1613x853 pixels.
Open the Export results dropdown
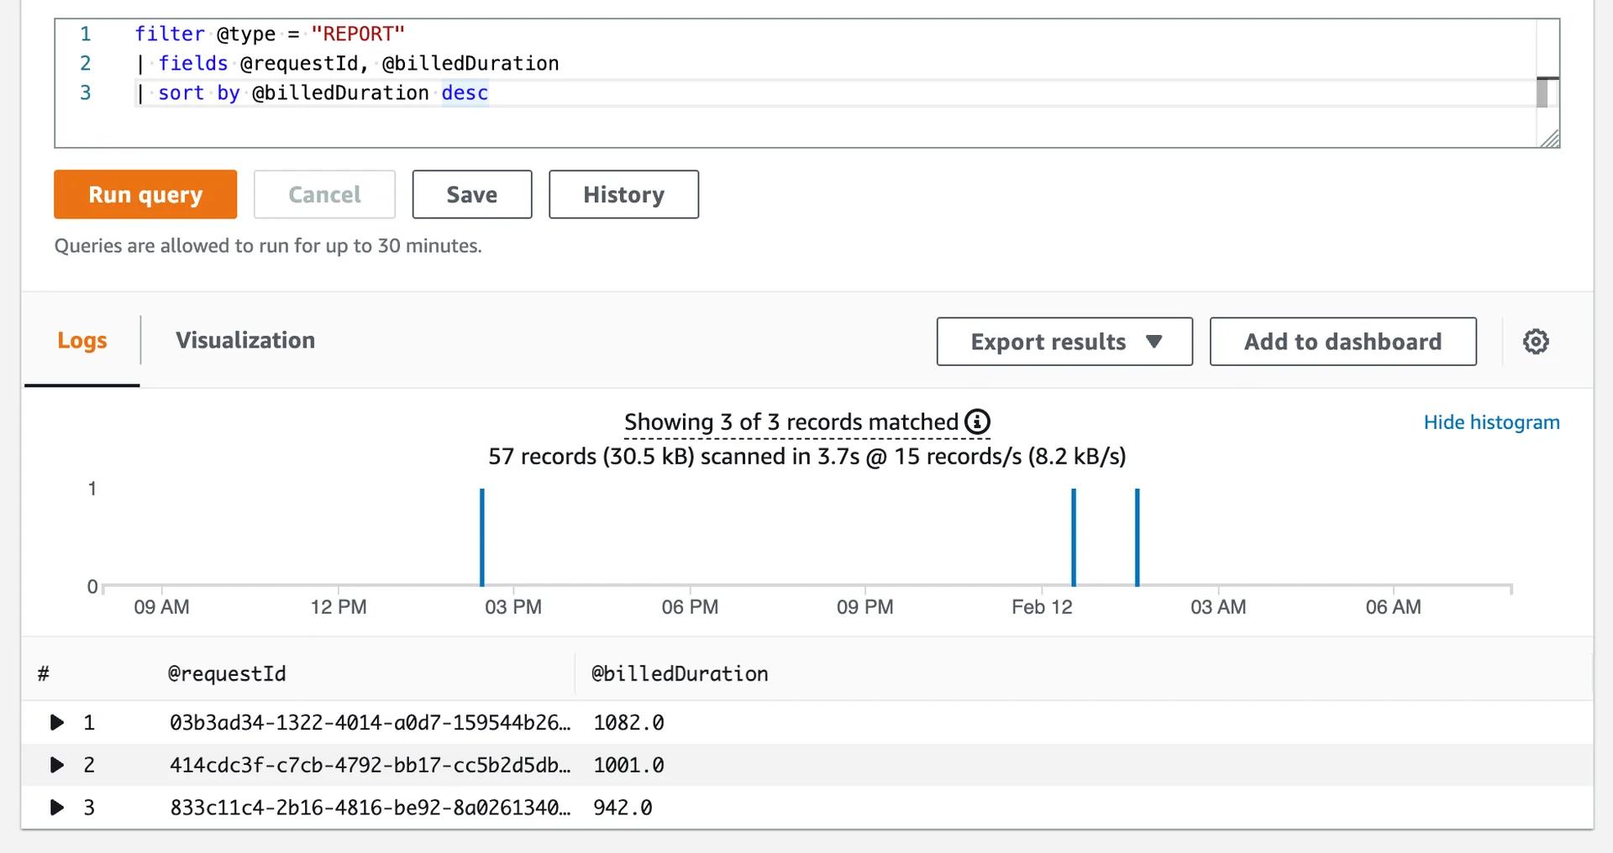tap(1064, 341)
